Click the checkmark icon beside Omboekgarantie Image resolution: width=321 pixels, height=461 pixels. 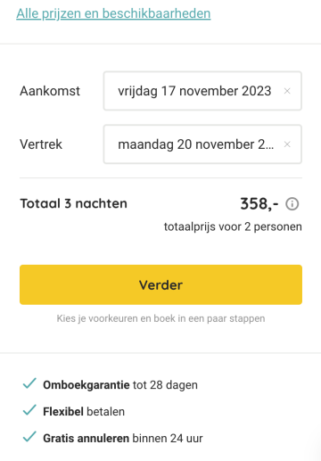point(29,383)
